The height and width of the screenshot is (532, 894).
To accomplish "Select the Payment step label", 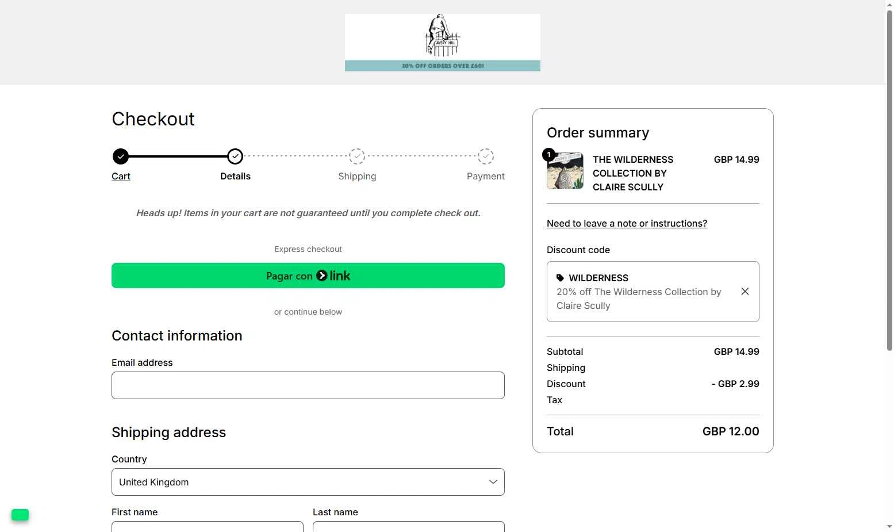I will click(x=486, y=176).
